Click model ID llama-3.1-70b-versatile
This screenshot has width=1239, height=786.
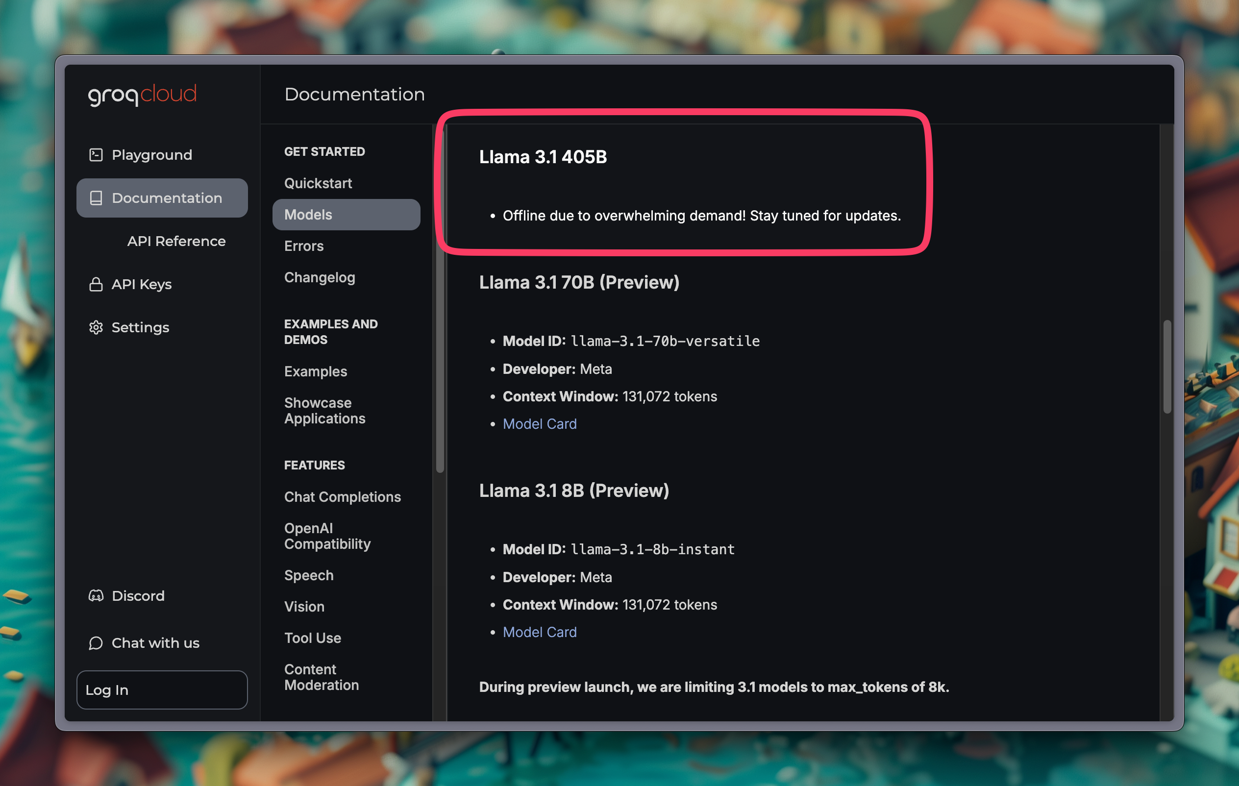point(665,341)
